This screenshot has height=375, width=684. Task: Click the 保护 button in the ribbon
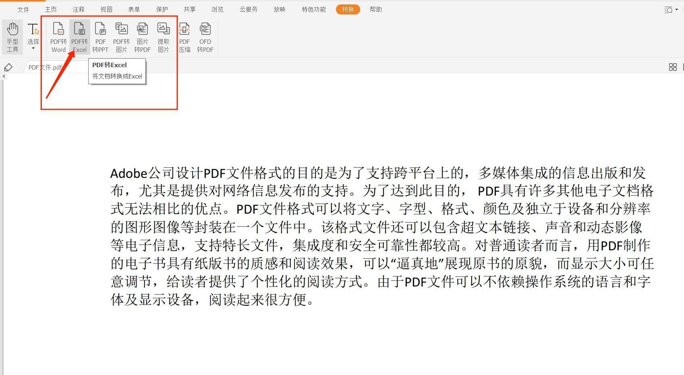click(x=162, y=9)
